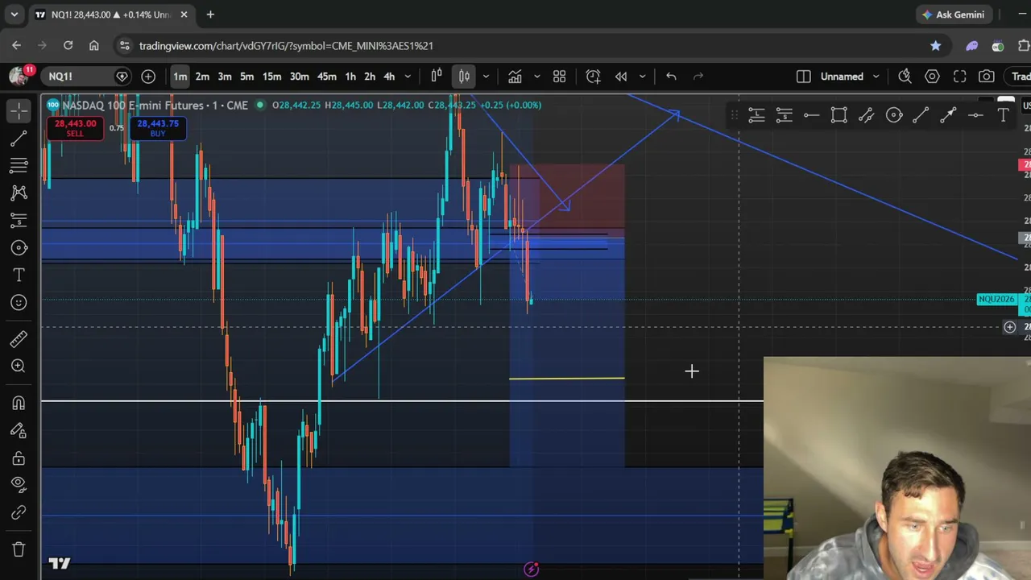Select the 4h interval
Viewport: 1031px width, 580px height.
(x=389, y=77)
